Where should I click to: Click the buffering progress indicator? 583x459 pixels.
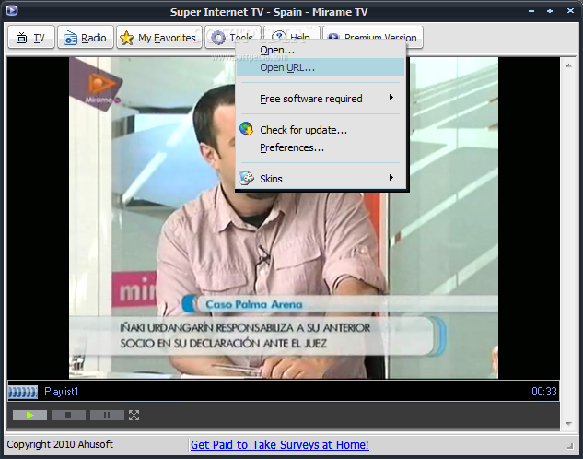click(x=23, y=392)
